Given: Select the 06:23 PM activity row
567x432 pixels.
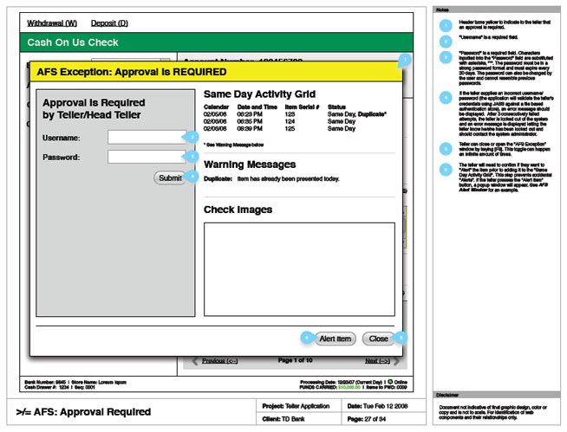Looking at the screenshot, I should (295, 114).
